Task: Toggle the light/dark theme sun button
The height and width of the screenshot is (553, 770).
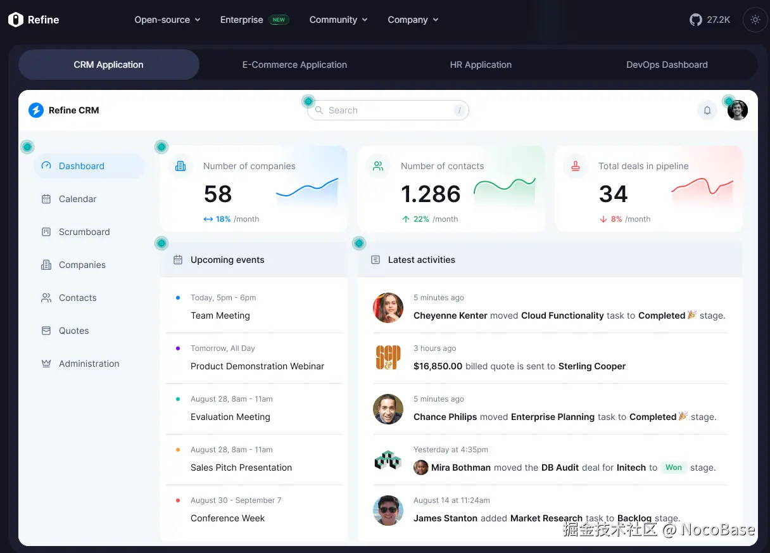Action: (755, 20)
